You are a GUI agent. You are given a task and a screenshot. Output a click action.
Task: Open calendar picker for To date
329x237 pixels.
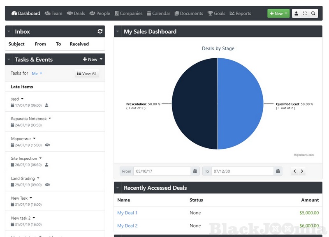click(x=278, y=171)
